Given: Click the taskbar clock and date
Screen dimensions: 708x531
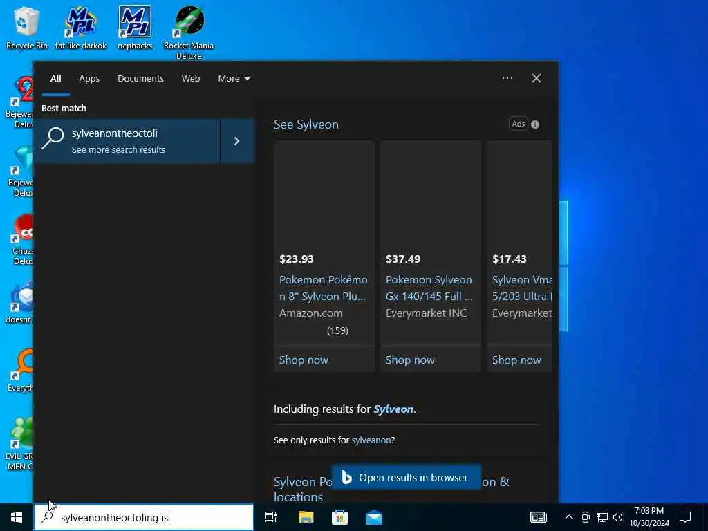Looking at the screenshot, I should tap(649, 517).
